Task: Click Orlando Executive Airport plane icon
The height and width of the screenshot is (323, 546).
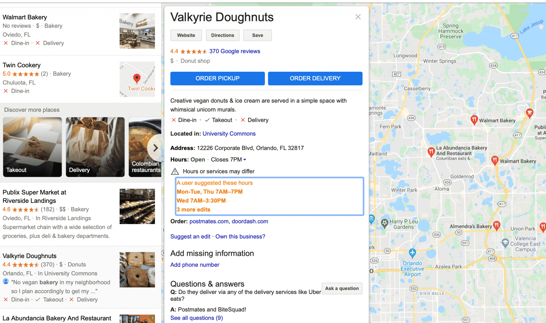Action: [412, 253]
